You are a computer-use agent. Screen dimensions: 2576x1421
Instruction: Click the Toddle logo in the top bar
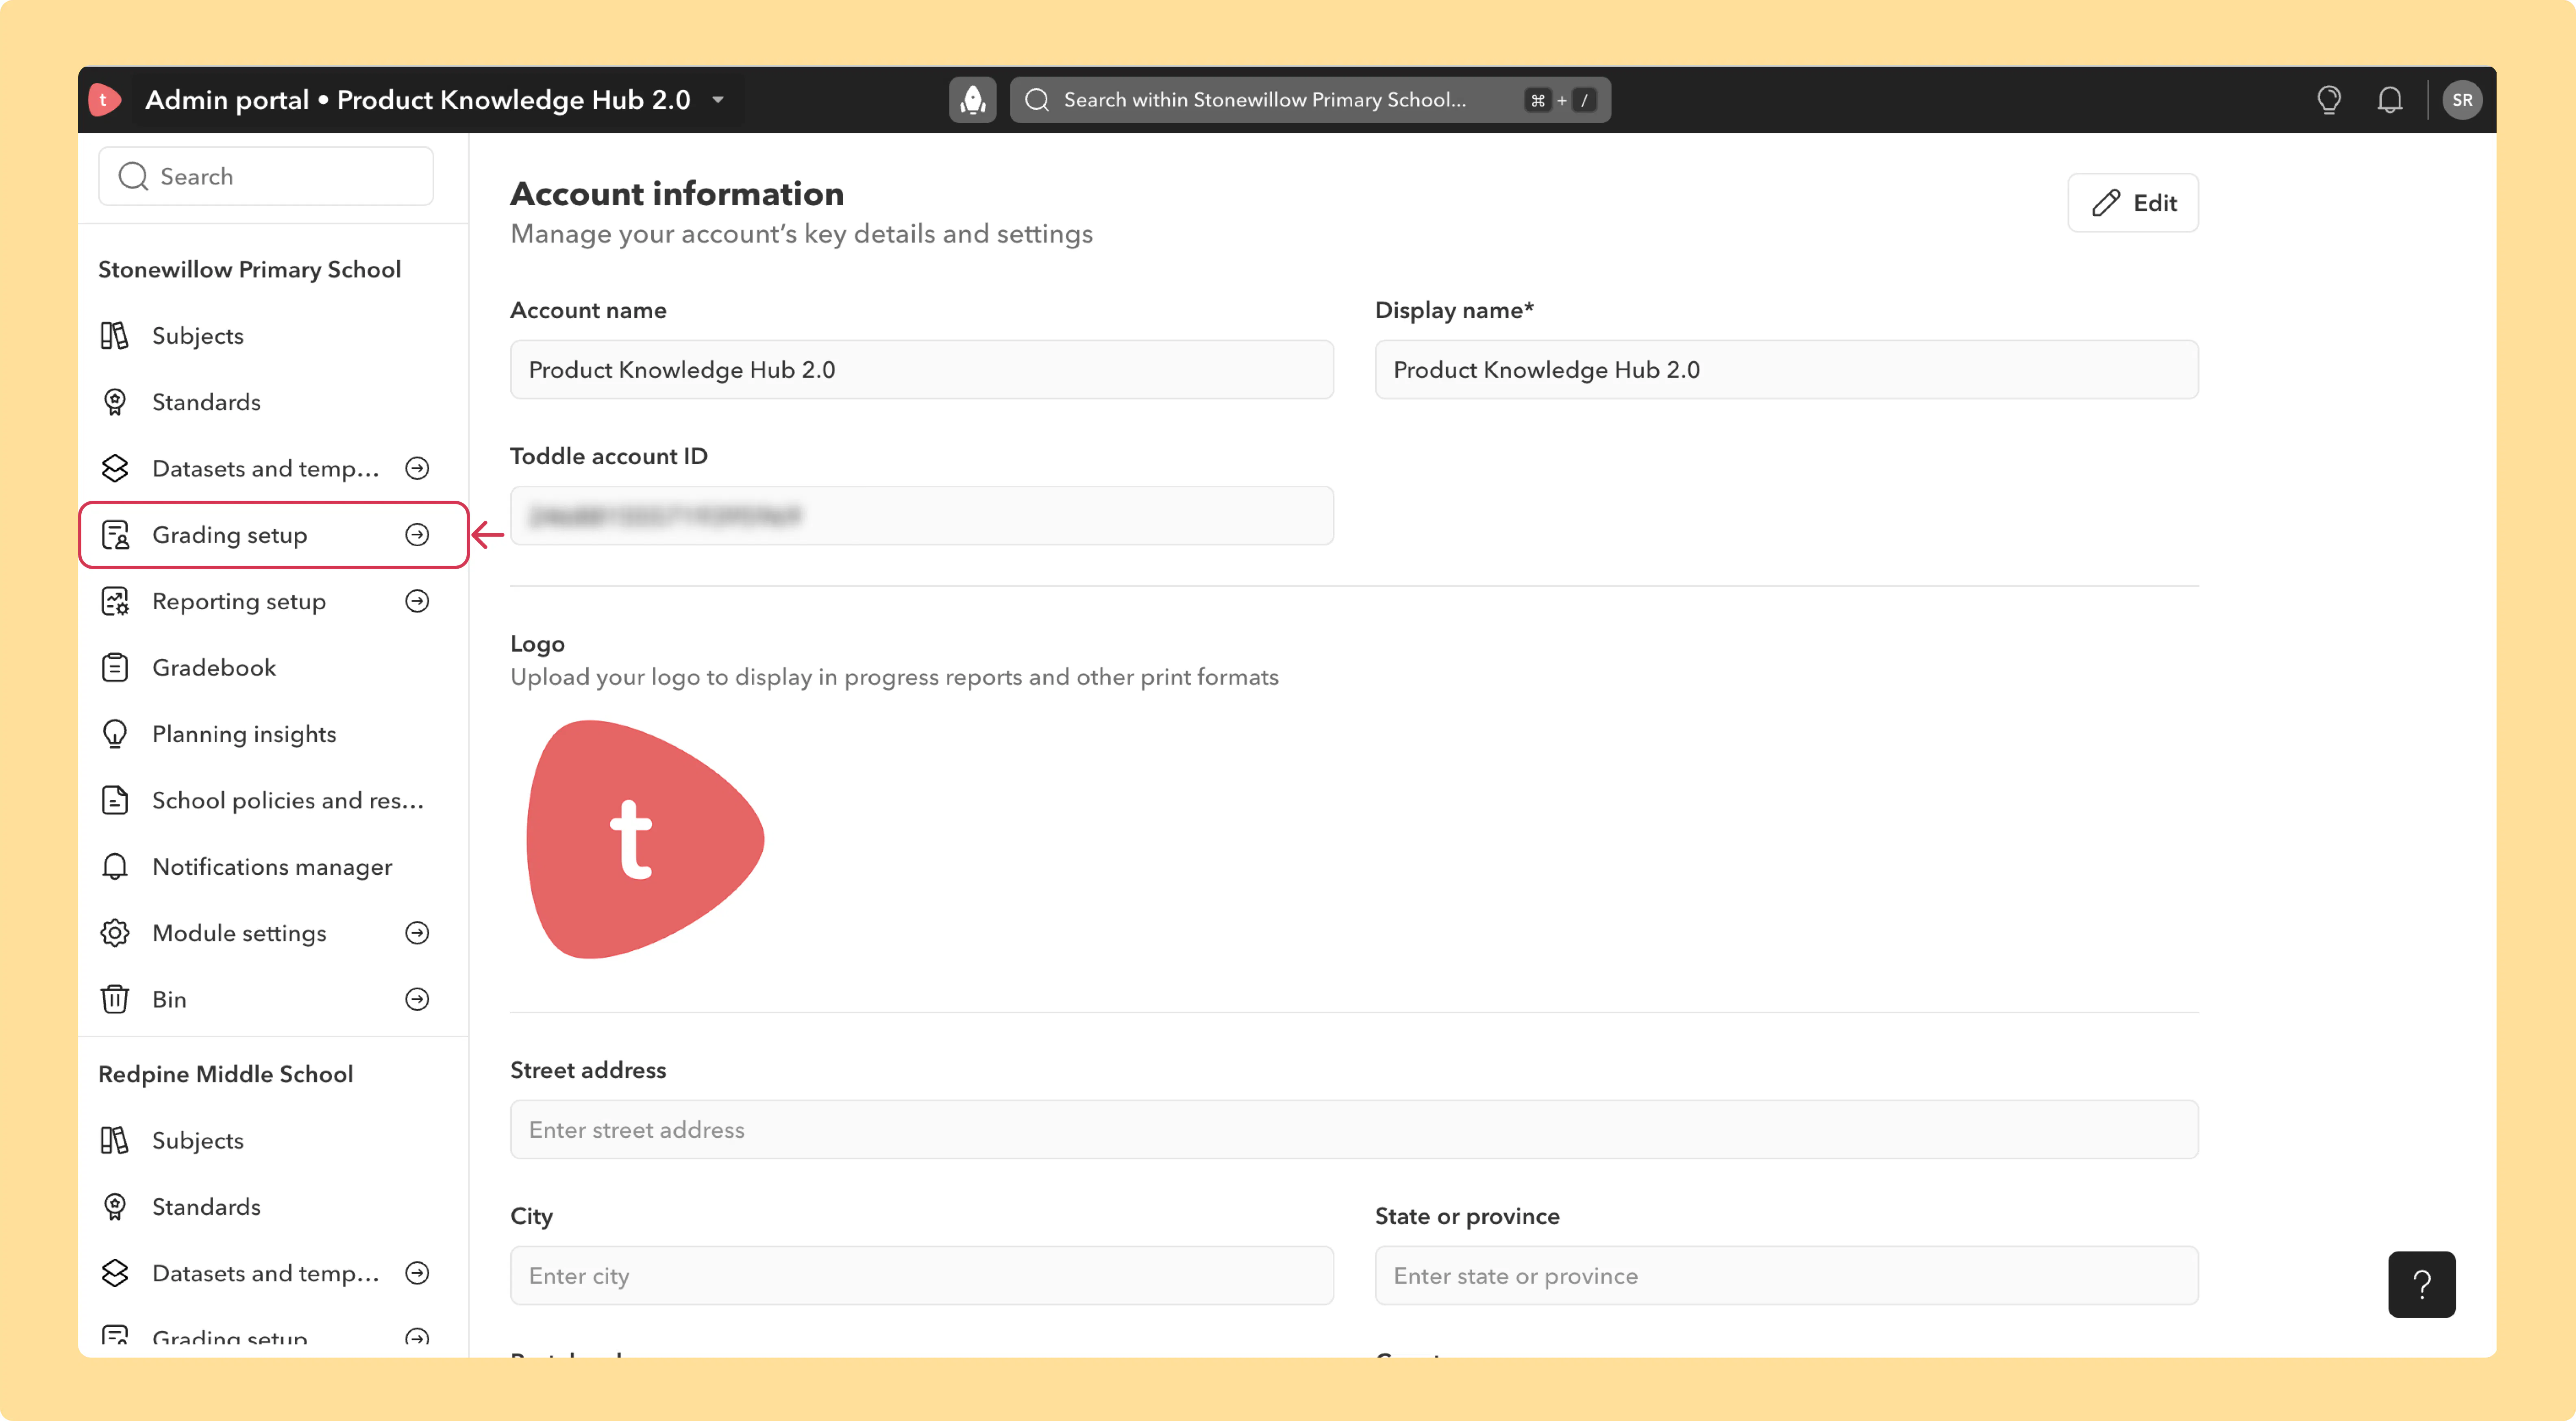104,99
